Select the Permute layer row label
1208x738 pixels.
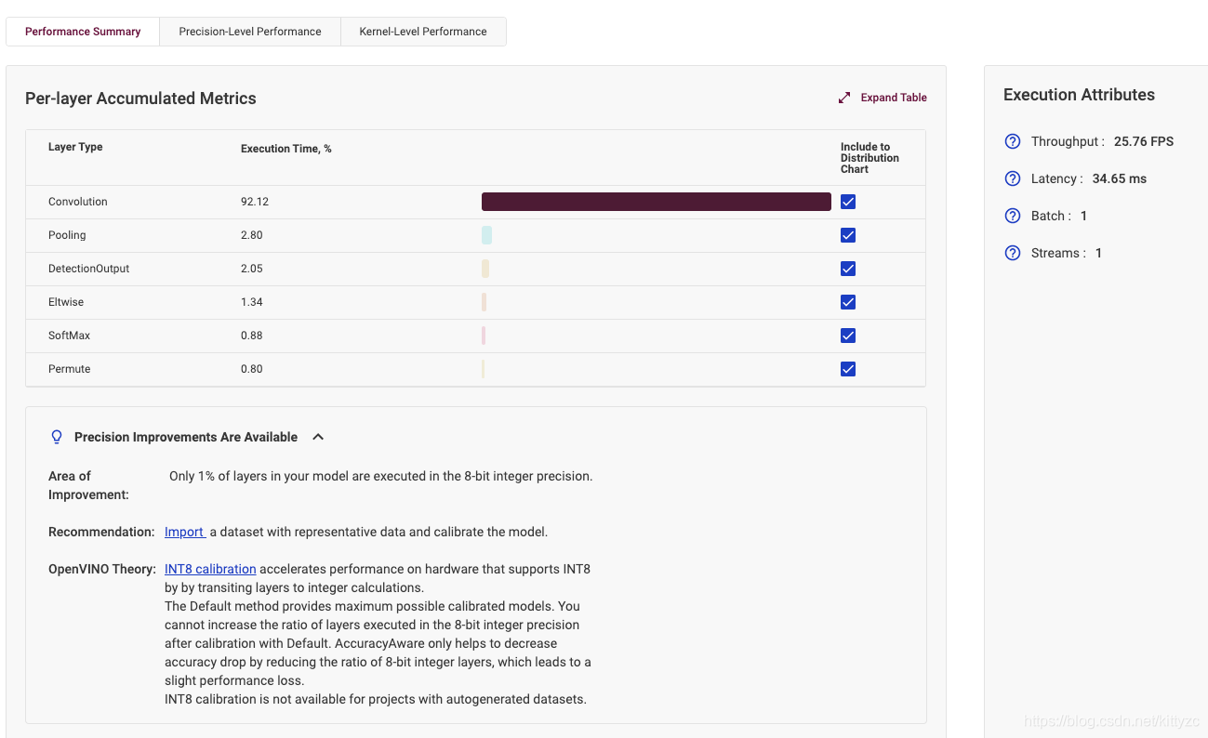click(70, 369)
